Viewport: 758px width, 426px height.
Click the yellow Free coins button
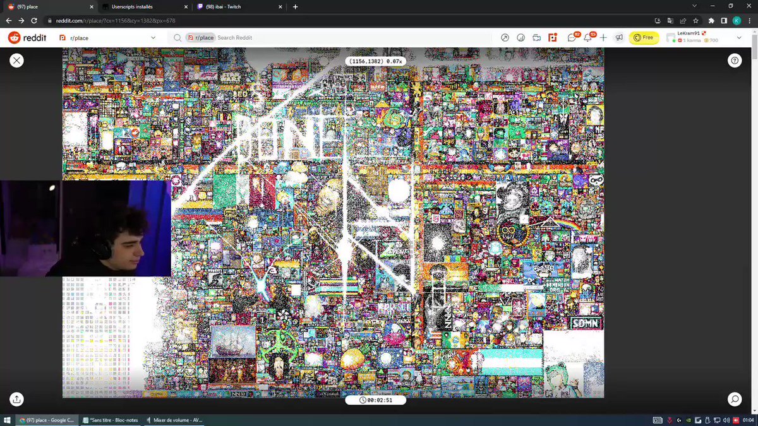(x=644, y=38)
